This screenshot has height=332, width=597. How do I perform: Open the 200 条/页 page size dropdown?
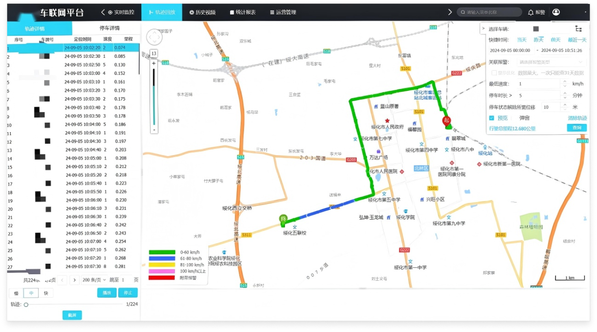[94, 280]
